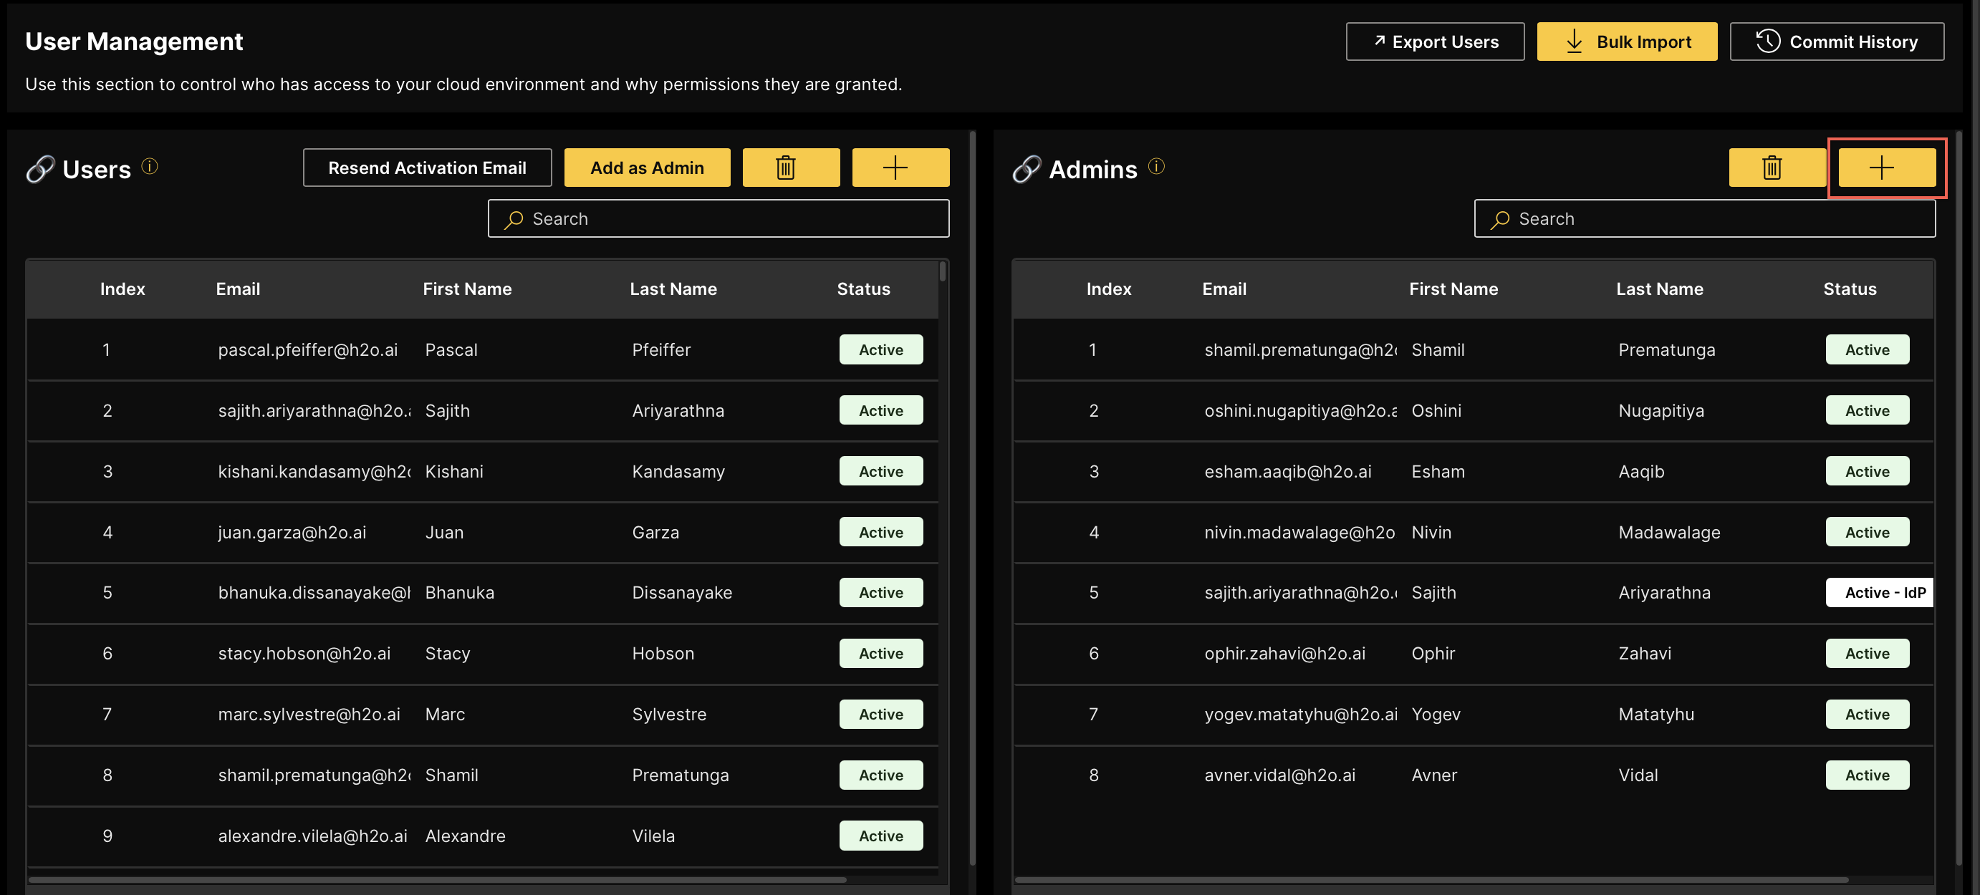The image size is (1980, 895).
Task: Focus the Admins search field
Action: coord(1704,219)
